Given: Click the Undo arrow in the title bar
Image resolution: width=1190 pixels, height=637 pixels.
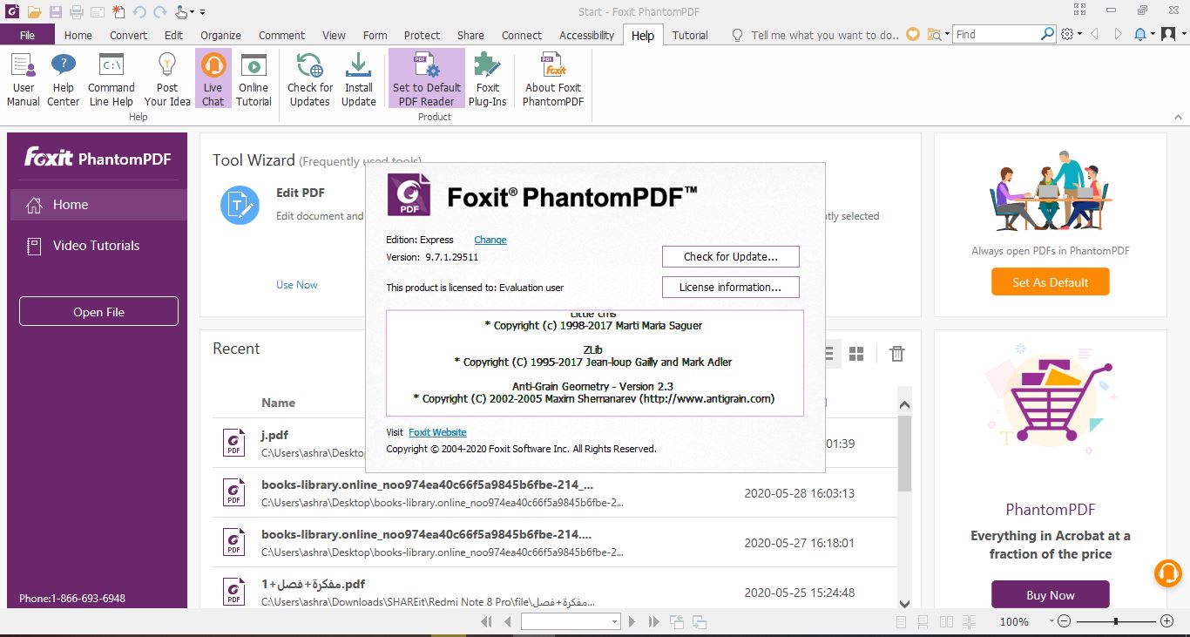Looking at the screenshot, I should tap(139, 11).
